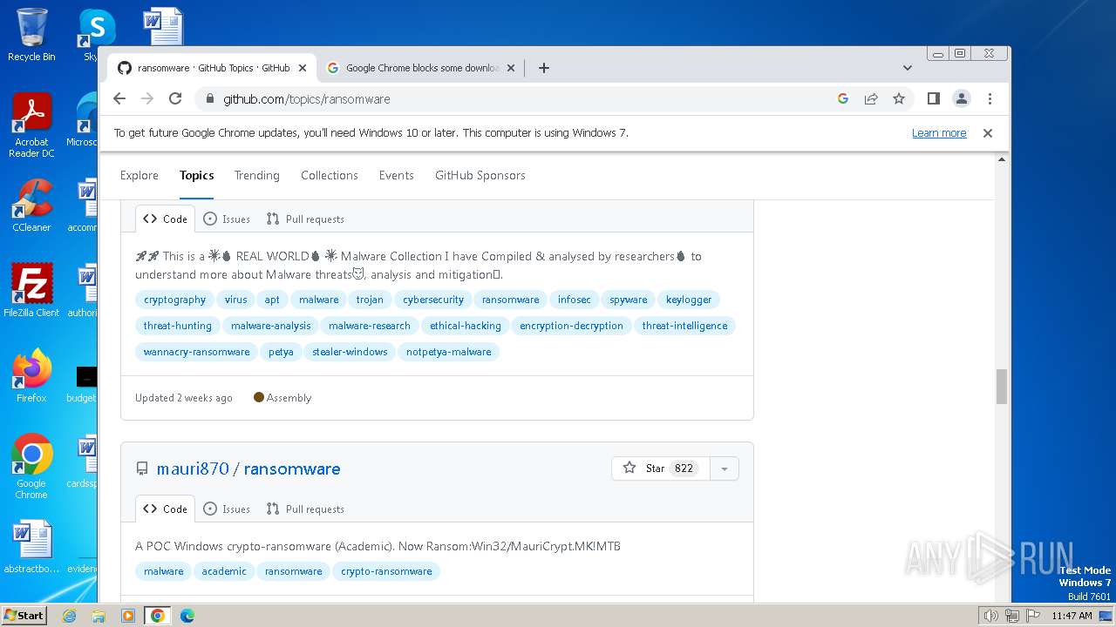Open GitHub Sponsors navigation item
Viewport: 1116px width, 627px height.
click(480, 176)
